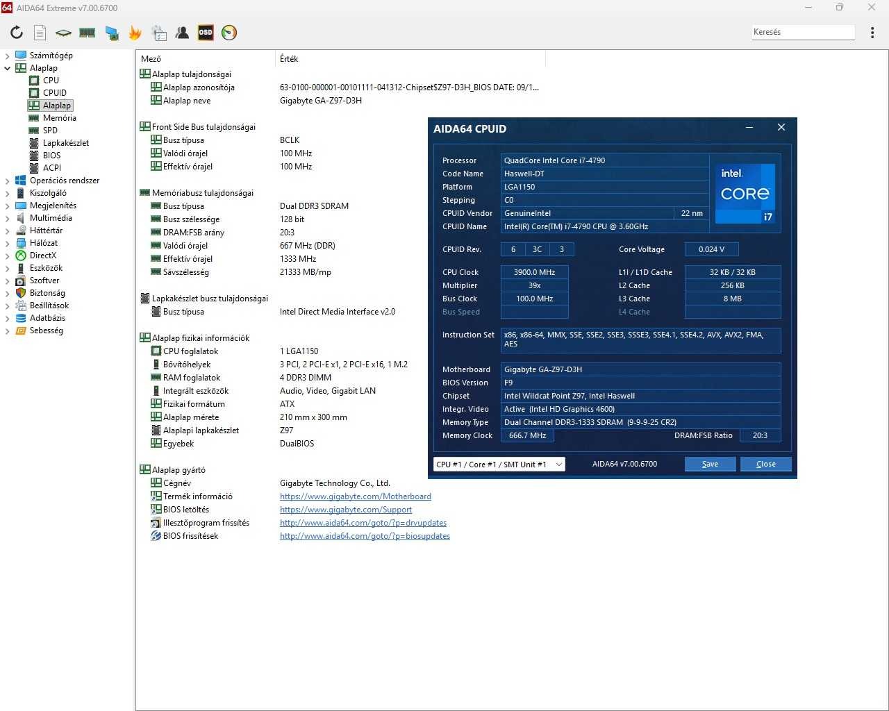Viewport: 889px width, 711px height.
Task: Select the Adatbázis tree item
Action: tap(47, 318)
